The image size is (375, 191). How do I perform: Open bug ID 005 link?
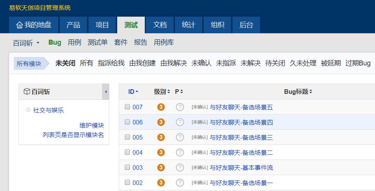coord(138,137)
